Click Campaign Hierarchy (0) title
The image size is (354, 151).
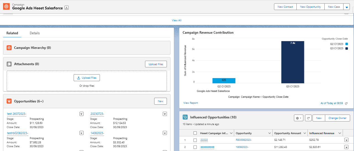click(33, 48)
